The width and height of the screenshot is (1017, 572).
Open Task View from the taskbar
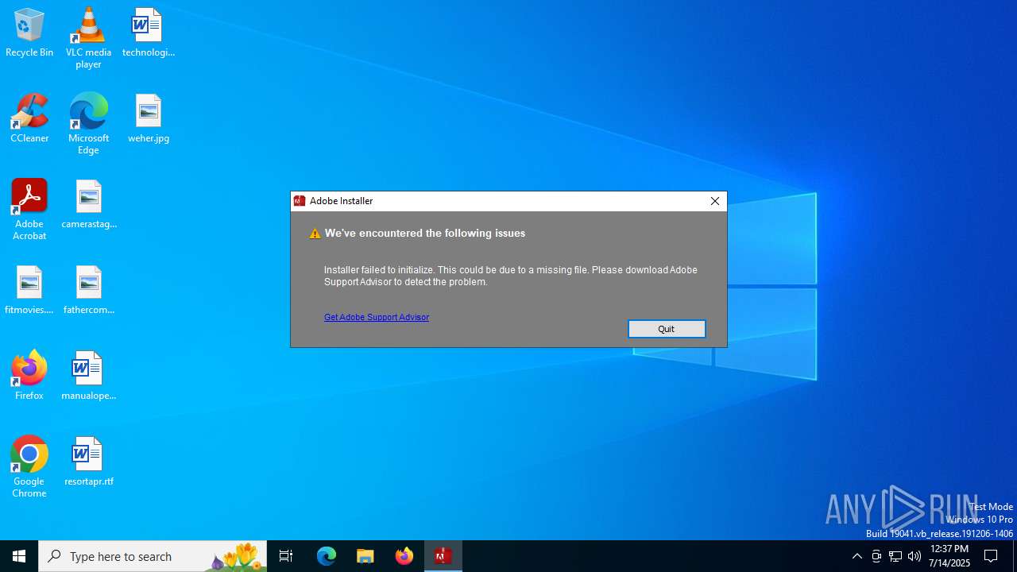tap(286, 556)
